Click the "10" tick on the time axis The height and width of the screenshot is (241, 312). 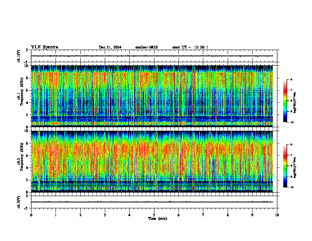coord(277,215)
